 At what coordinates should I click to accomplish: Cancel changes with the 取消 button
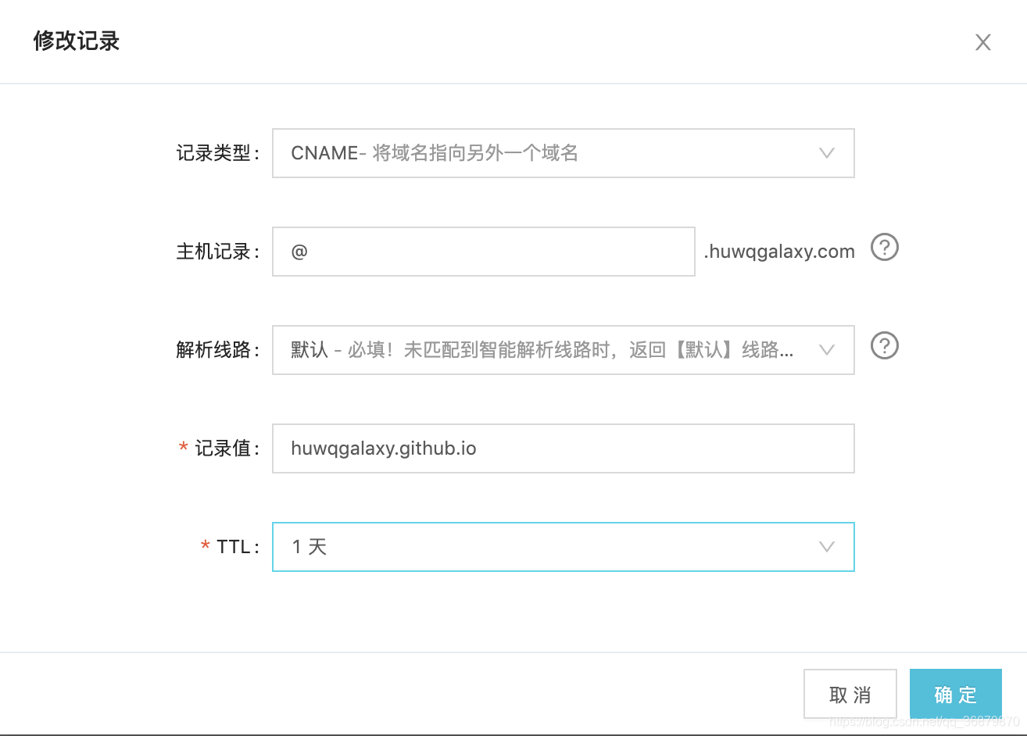tap(850, 694)
